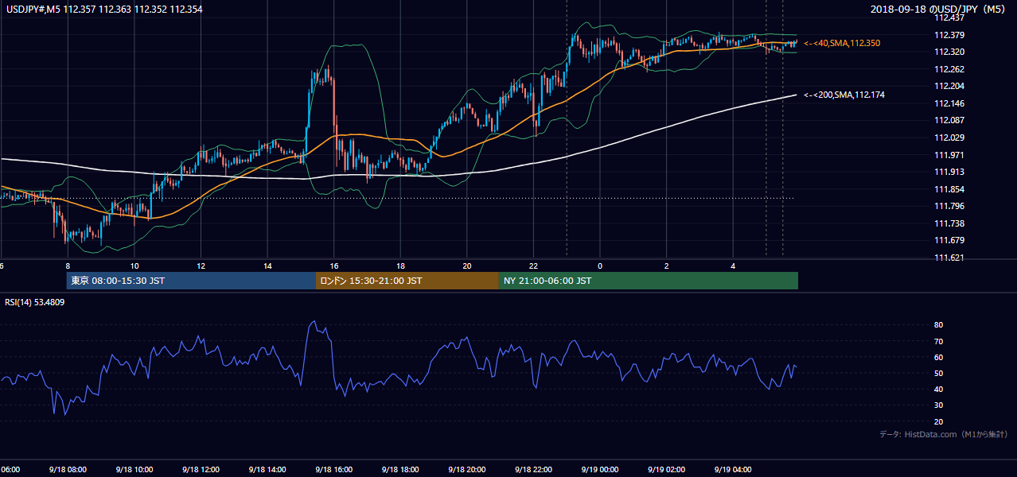Click the RSI(14) 53.4809 indicator label

(35, 302)
